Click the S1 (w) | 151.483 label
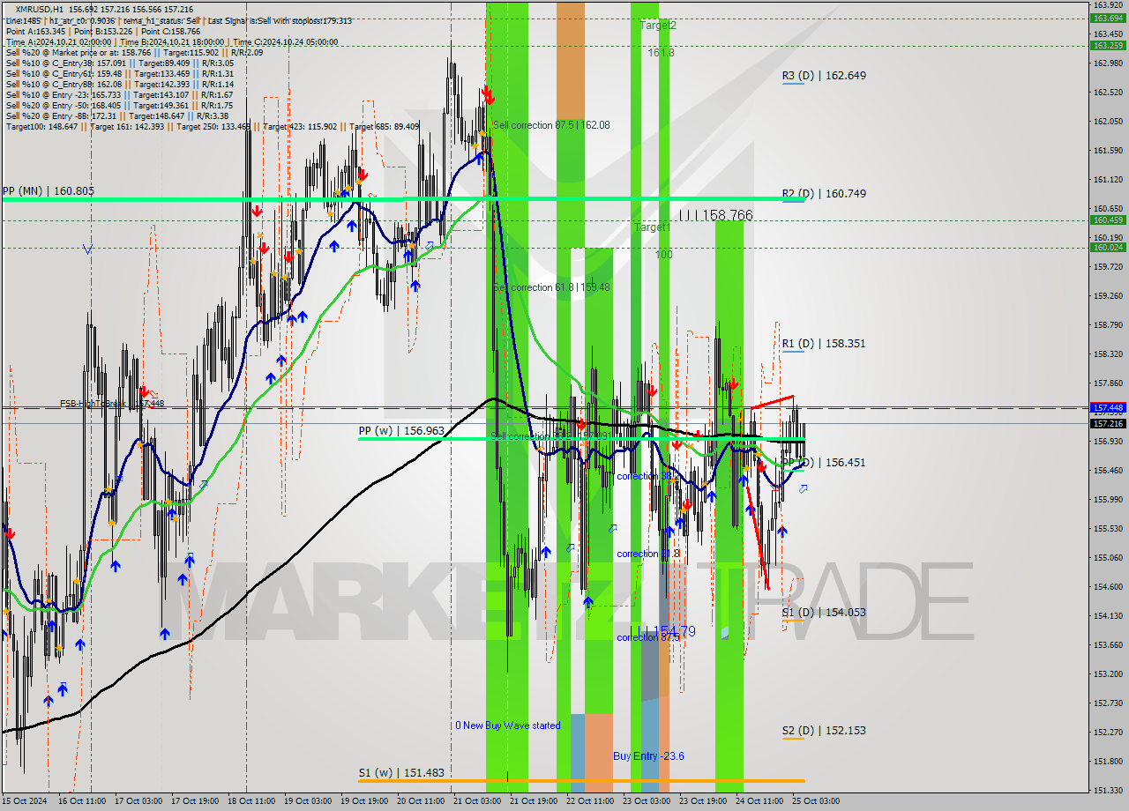This screenshot has height=811, width=1129. click(x=401, y=773)
